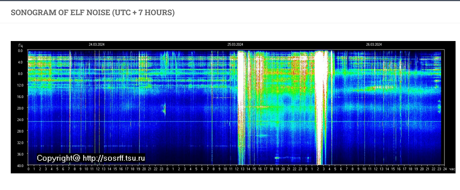
Task: Click the 4.0 frequency axis label
Action: [x=20, y=62]
